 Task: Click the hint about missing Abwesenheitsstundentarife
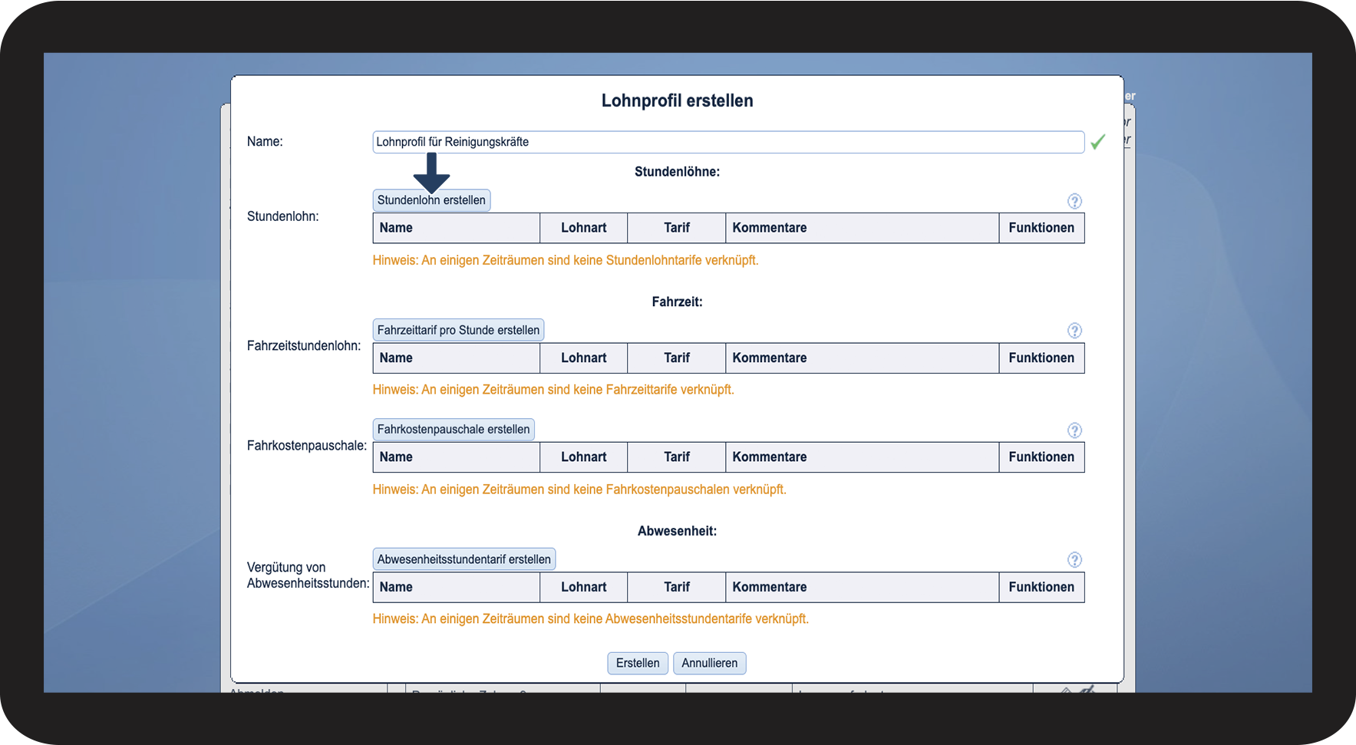[x=591, y=619]
